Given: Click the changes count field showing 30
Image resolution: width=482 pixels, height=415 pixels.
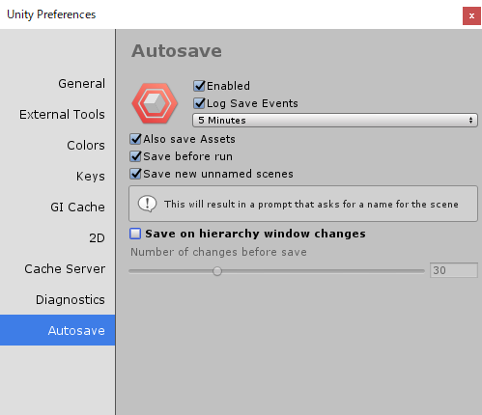Looking at the screenshot, I should [x=454, y=270].
